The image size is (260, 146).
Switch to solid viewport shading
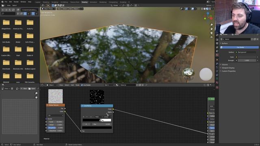[x=204, y=9]
